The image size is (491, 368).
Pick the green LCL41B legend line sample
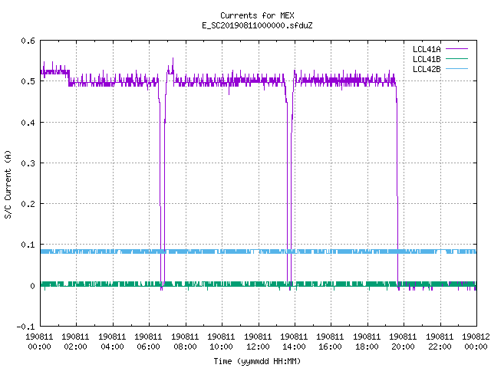(456, 58)
